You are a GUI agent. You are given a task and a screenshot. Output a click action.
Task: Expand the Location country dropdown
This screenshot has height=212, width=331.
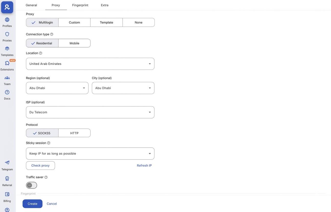coord(90,64)
